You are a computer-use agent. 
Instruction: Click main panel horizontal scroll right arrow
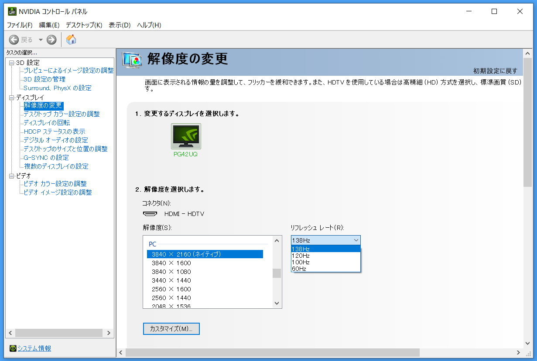[x=519, y=352]
